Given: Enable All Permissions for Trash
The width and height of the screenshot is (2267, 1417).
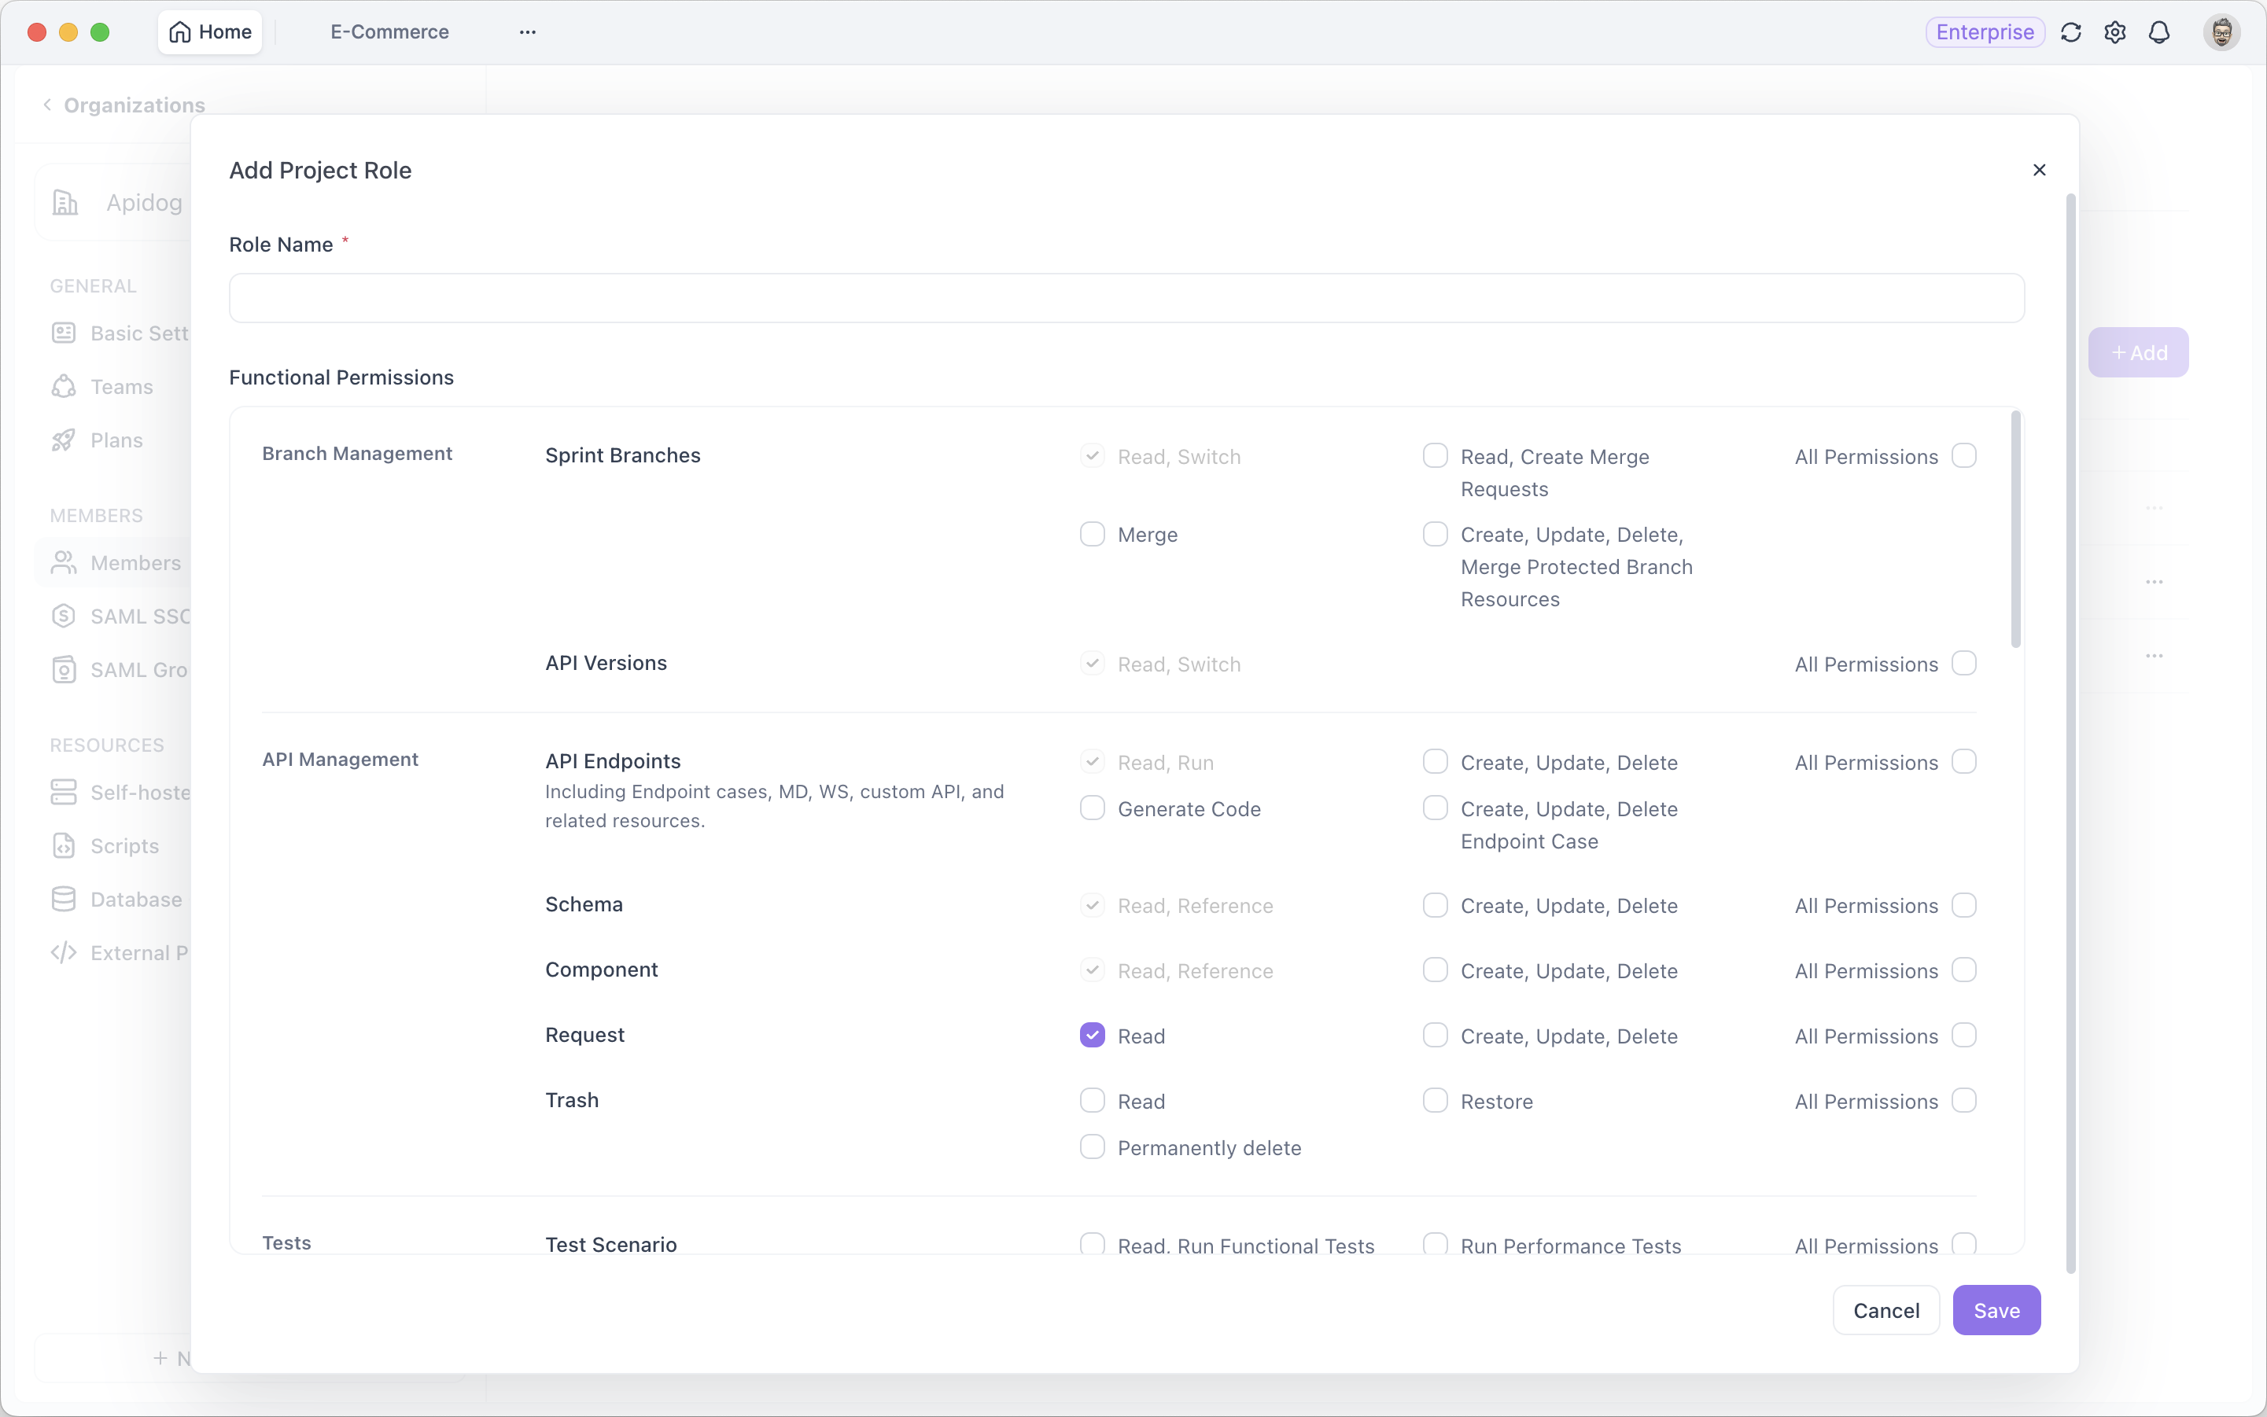Looking at the screenshot, I should pos(1964,1100).
